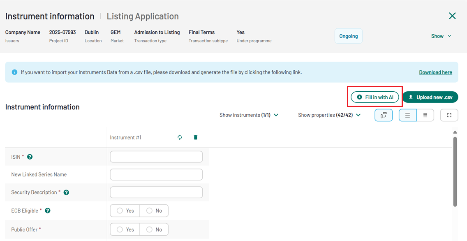Select No for Public Offer
The image size is (467, 241).
(154, 229)
